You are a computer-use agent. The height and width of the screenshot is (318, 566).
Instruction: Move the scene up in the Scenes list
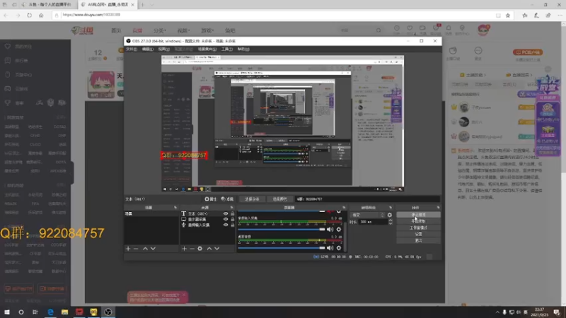click(145, 249)
